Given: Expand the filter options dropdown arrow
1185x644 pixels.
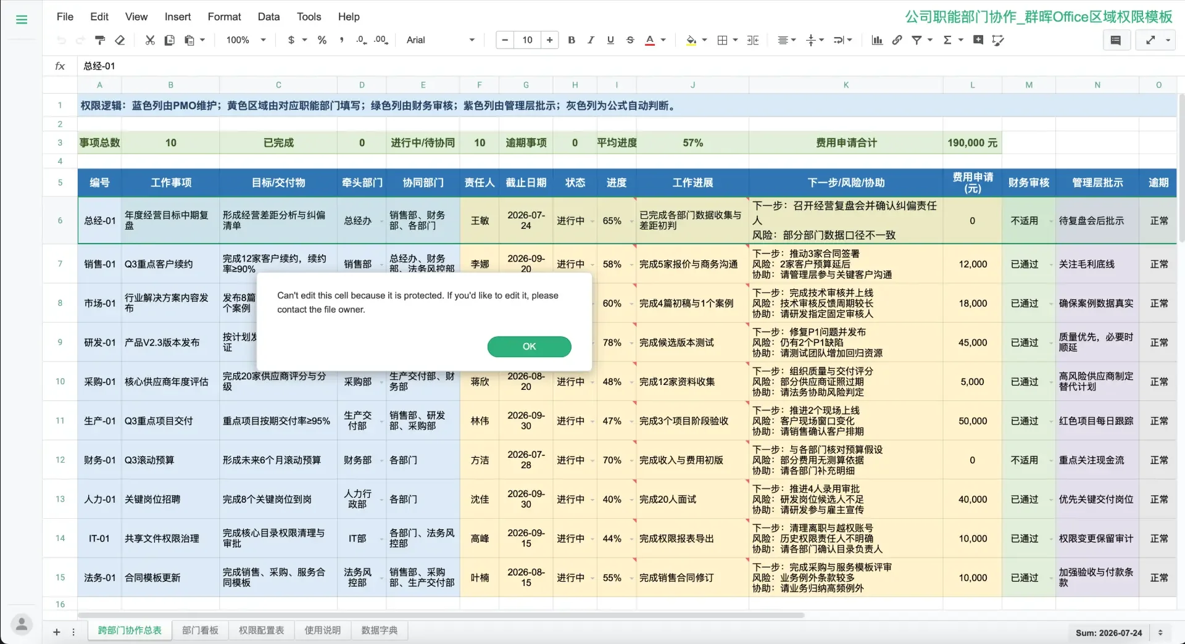Looking at the screenshot, I should (930, 40).
